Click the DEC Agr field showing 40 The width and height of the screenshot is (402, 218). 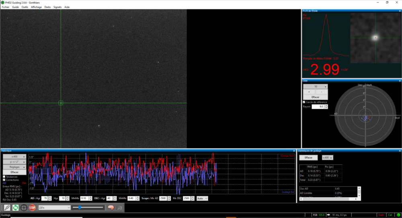click(110, 199)
